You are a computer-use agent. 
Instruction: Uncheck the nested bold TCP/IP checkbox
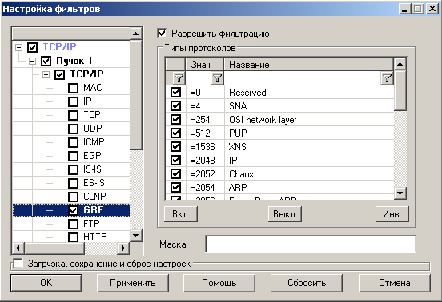point(59,74)
